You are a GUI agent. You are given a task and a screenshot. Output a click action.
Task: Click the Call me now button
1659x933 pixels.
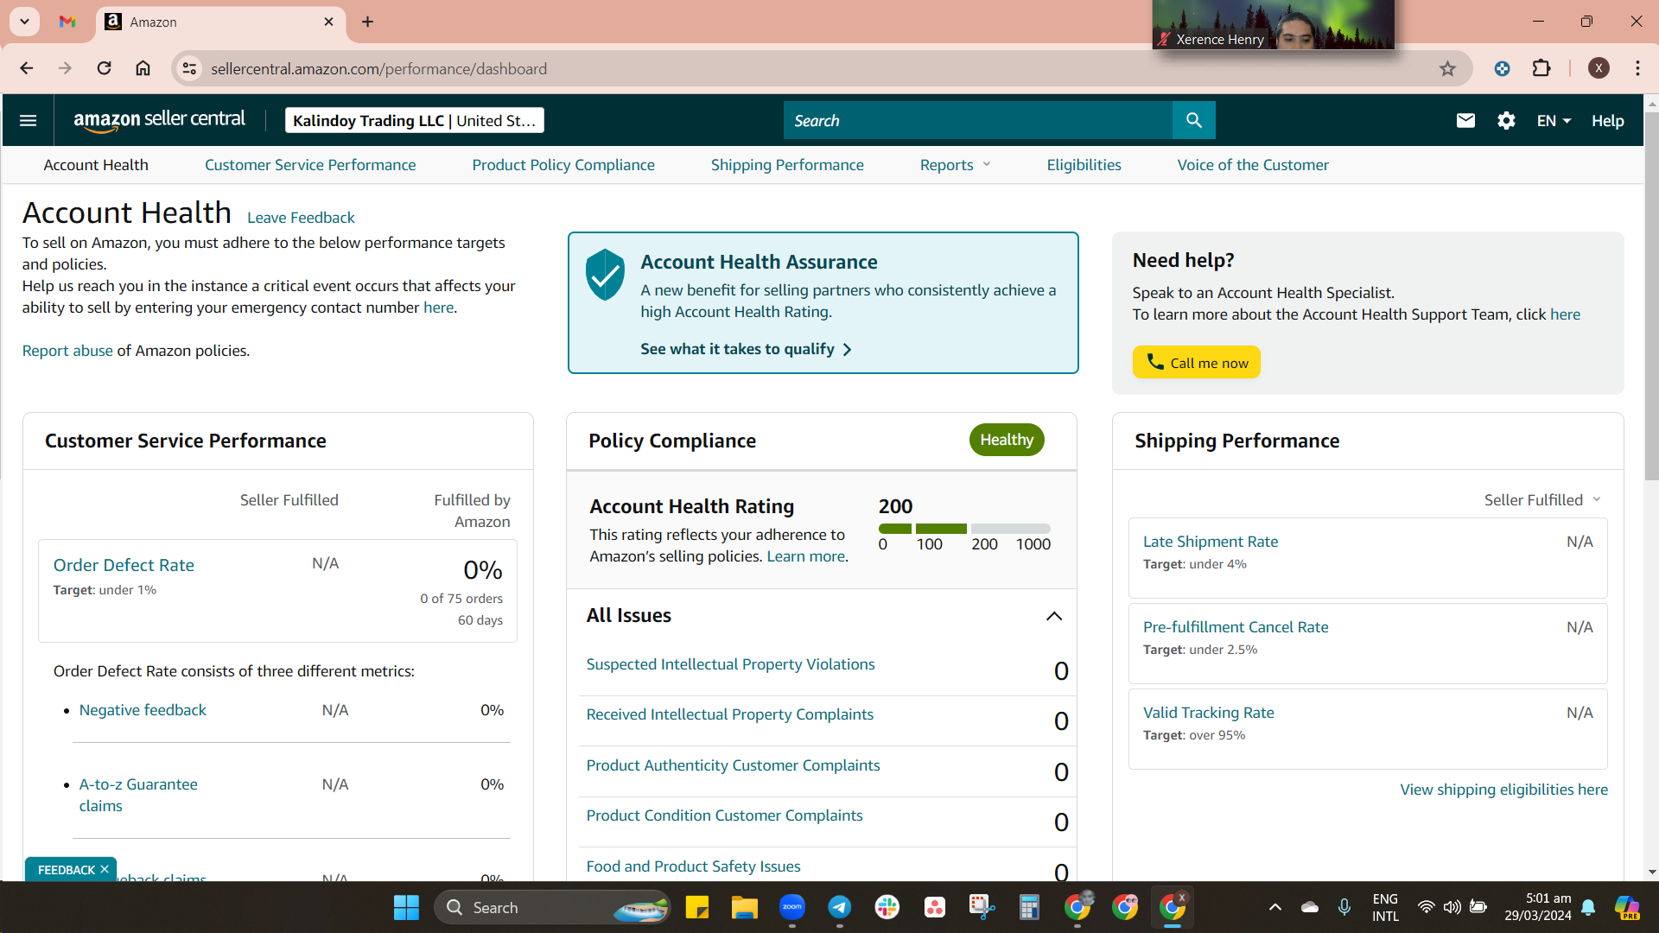(1197, 362)
